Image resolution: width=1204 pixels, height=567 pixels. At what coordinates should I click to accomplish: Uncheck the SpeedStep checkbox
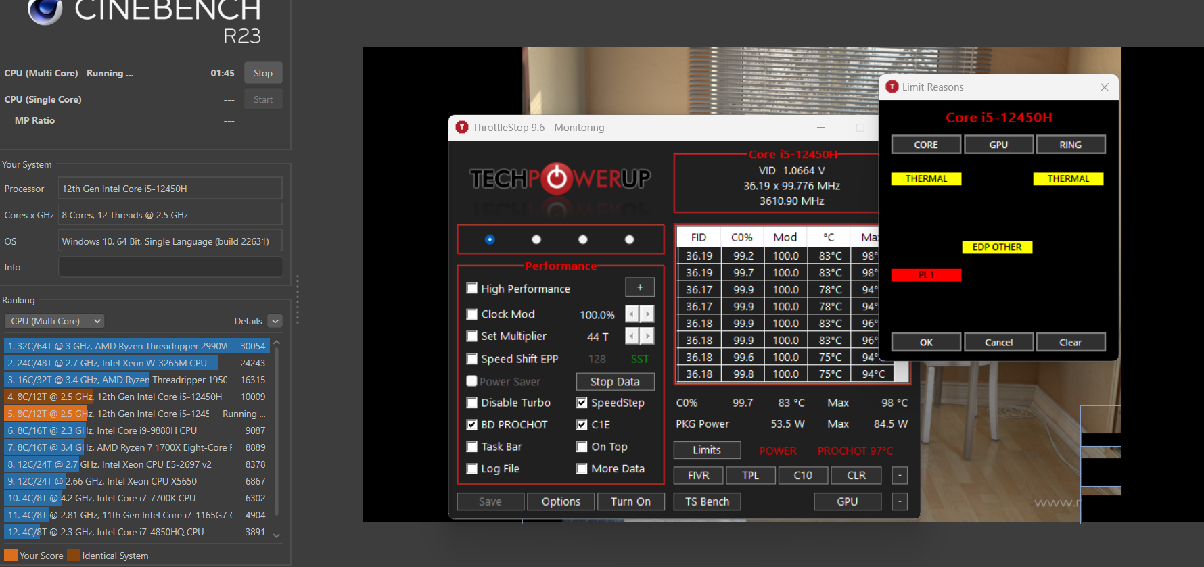[x=582, y=403]
